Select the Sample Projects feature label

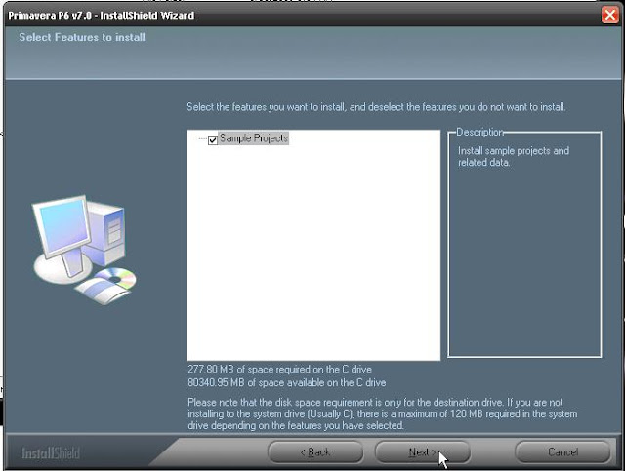(254, 138)
